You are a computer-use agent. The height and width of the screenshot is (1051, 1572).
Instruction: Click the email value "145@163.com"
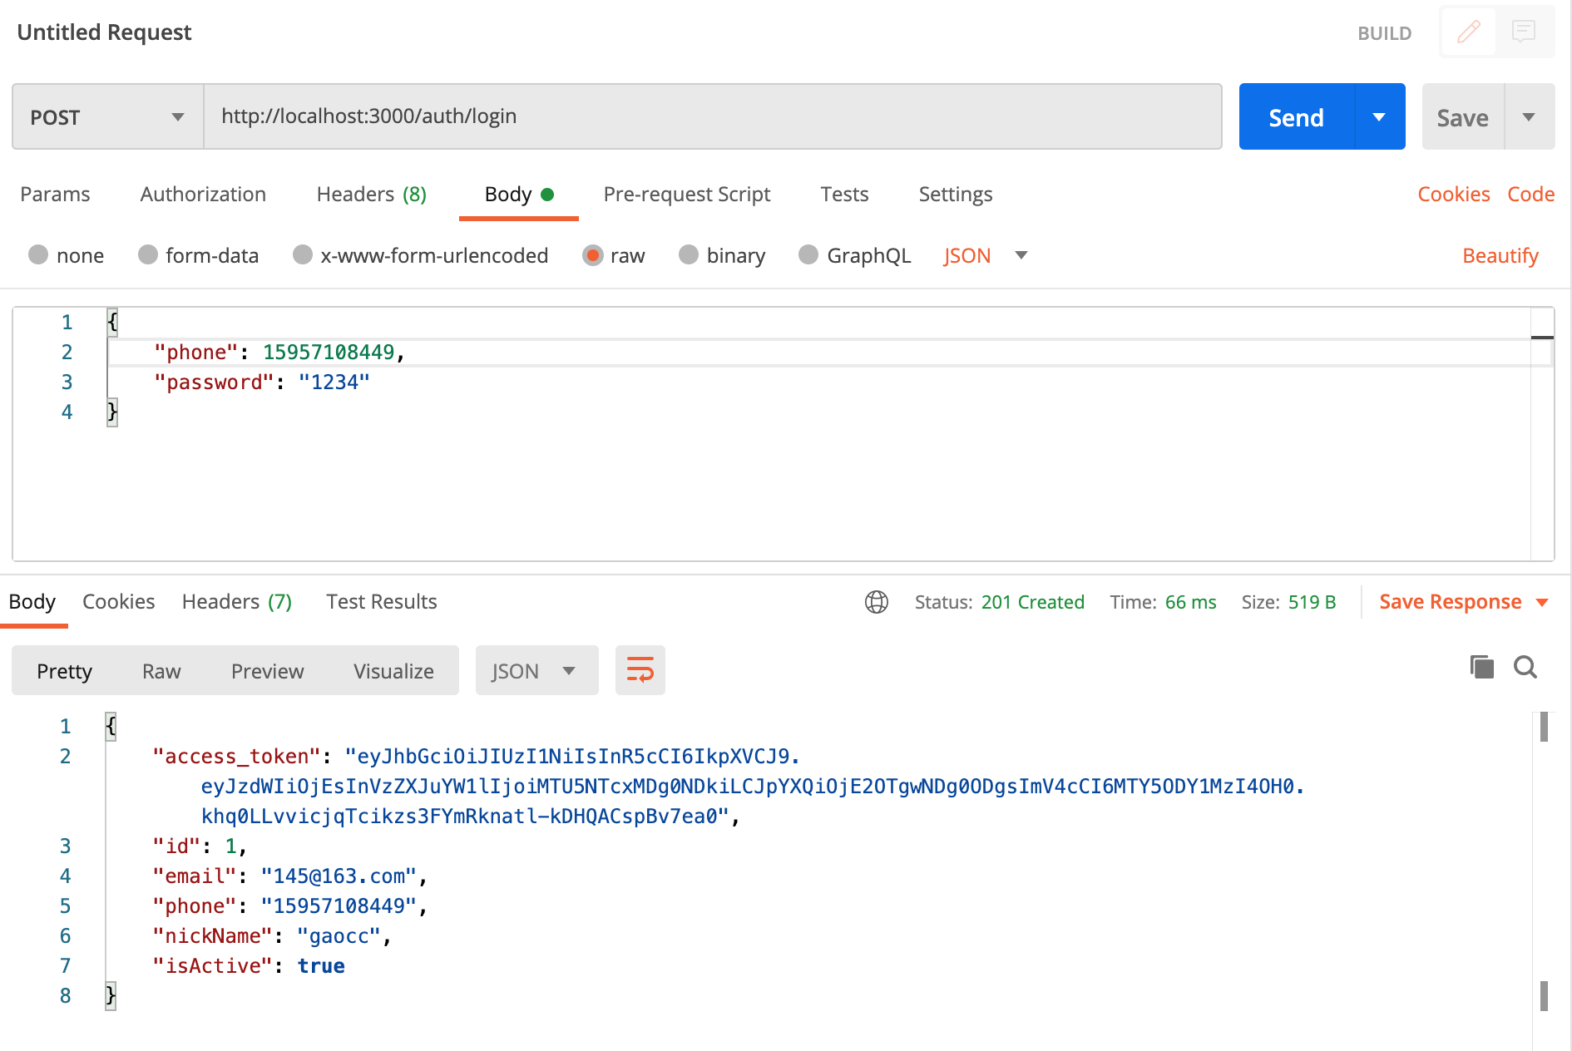coord(339,876)
